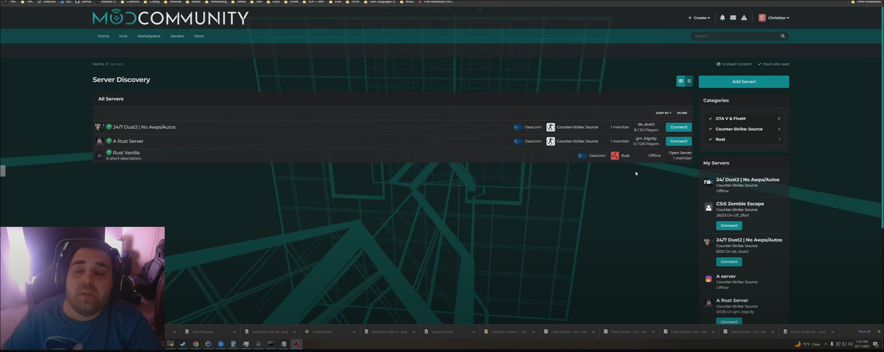Open the Sort By dropdown
This screenshot has width=884, height=352.
point(663,113)
